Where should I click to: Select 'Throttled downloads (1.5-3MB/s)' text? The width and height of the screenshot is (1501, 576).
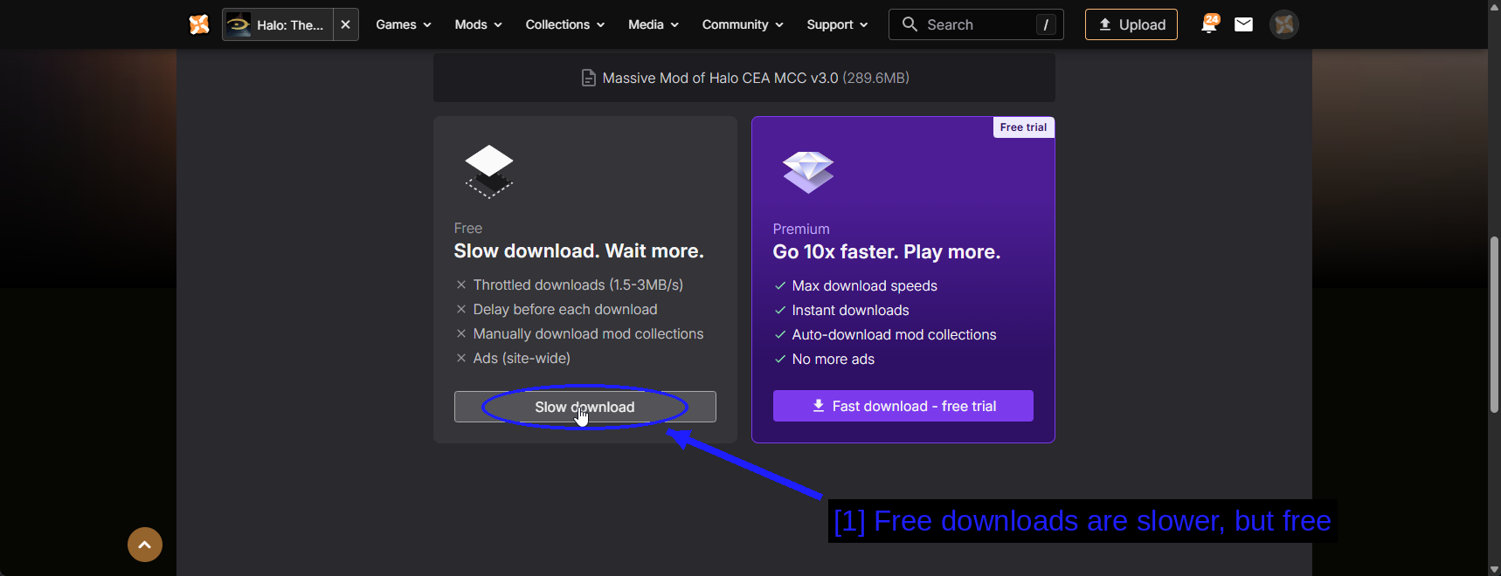tap(578, 285)
